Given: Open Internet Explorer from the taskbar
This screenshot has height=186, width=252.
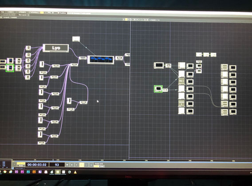Looking at the screenshot, I should click(x=11, y=172).
